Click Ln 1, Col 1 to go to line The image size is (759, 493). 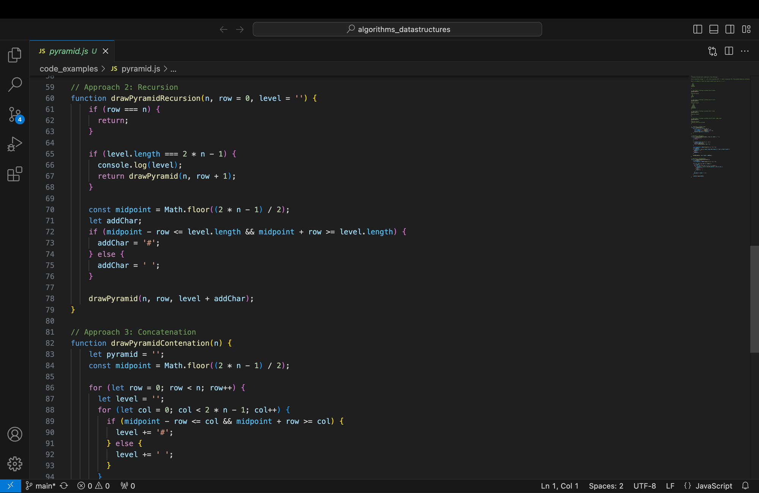(559, 485)
